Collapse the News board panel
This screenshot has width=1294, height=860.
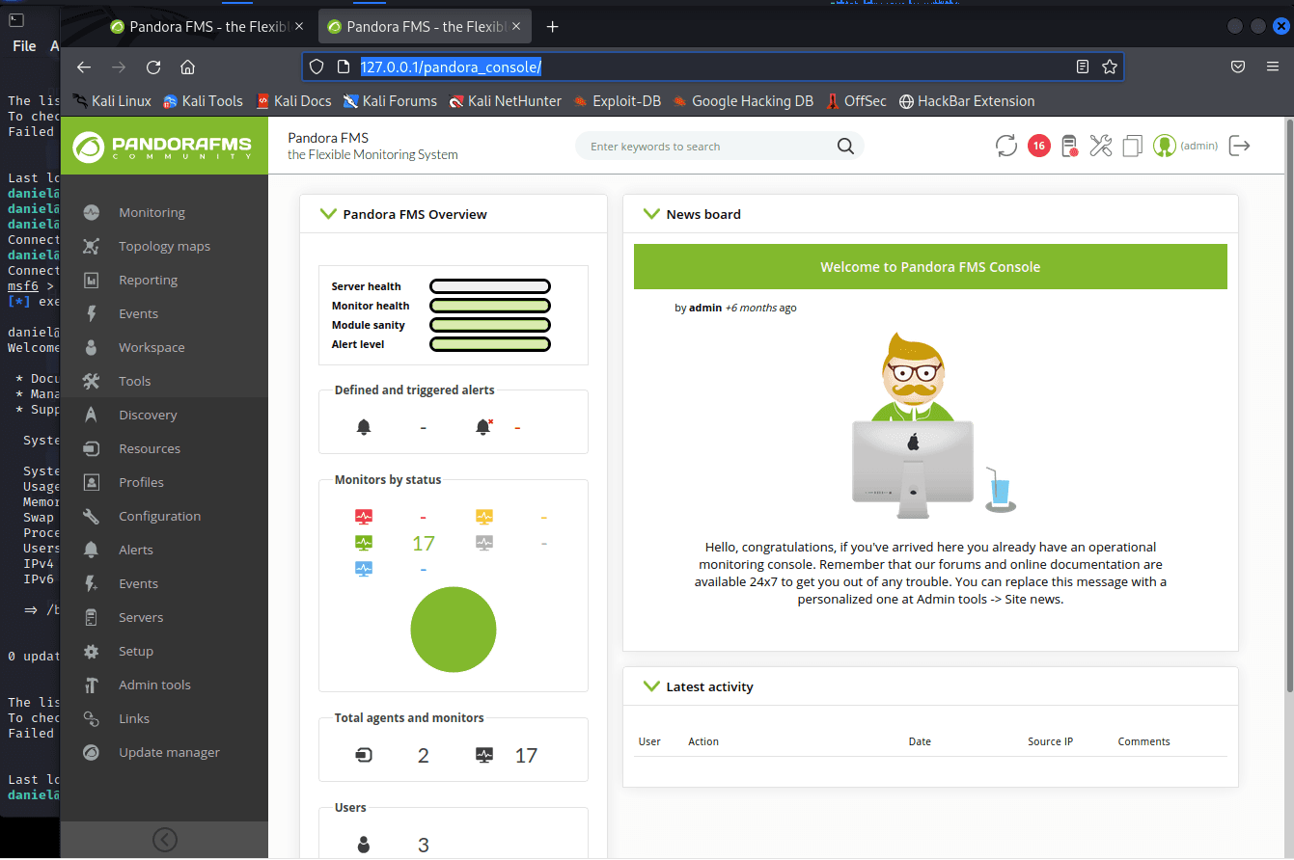tap(650, 214)
